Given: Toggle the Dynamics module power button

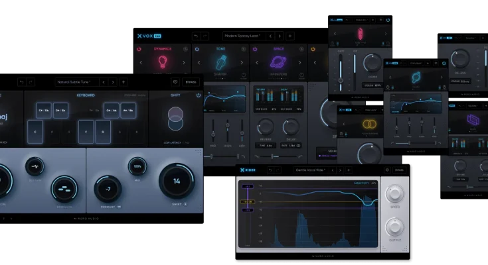Looking at the screenshot, I should [x=139, y=49].
